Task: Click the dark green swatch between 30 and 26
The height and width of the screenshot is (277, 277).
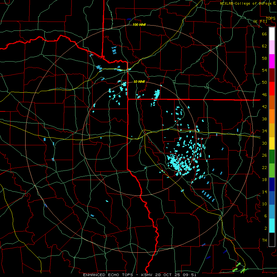Action: (272, 157)
